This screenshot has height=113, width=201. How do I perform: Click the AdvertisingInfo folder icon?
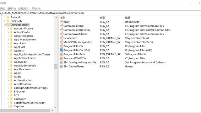click(x=11, y=36)
